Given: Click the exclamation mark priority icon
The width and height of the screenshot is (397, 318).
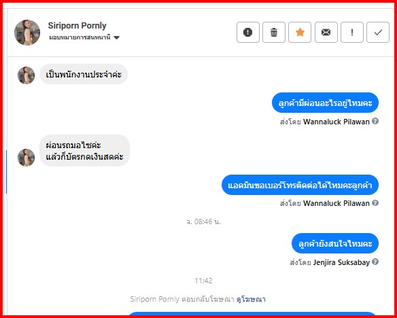Looking at the screenshot, I should click(352, 32).
